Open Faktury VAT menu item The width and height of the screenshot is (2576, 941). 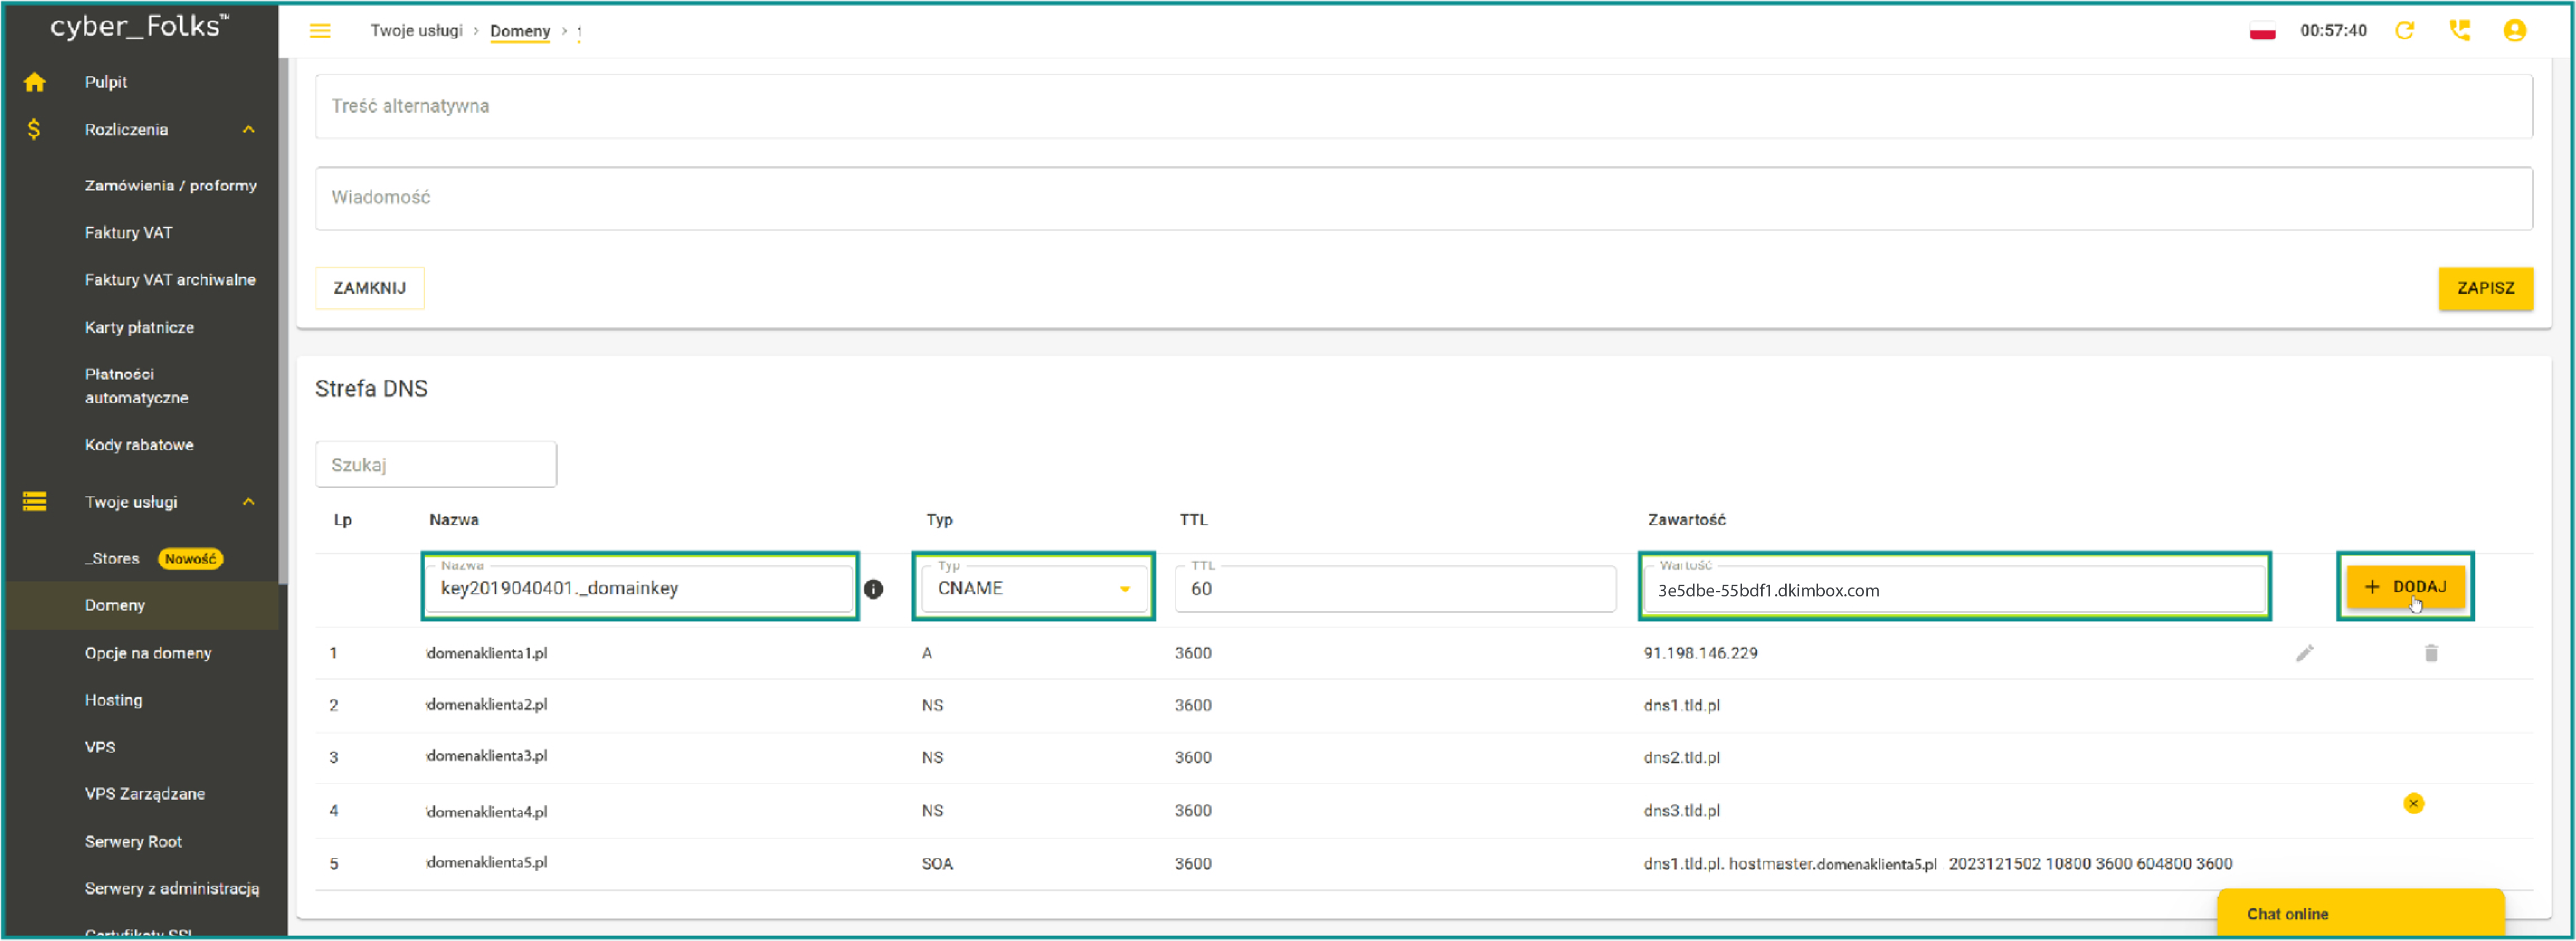pyautogui.click(x=128, y=233)
